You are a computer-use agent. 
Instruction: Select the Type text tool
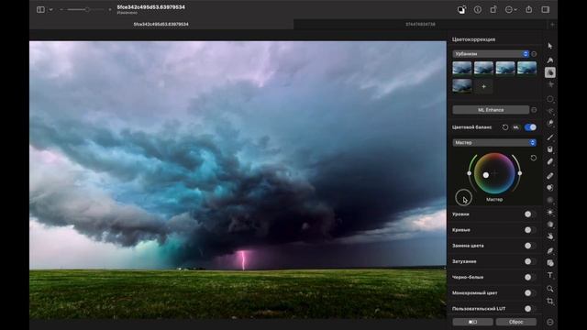pos(550,275)
